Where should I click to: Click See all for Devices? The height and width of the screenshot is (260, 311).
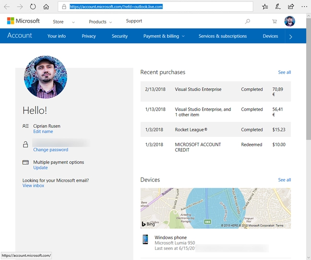[x=285, y=180]
